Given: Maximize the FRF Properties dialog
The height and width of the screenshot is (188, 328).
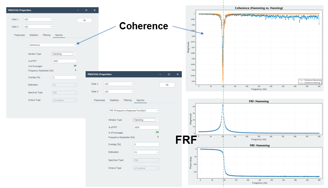Looking at the screenshot, I should (169, 75).
